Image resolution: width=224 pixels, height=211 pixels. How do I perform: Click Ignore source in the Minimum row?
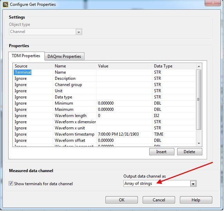(x=21, y=103)
